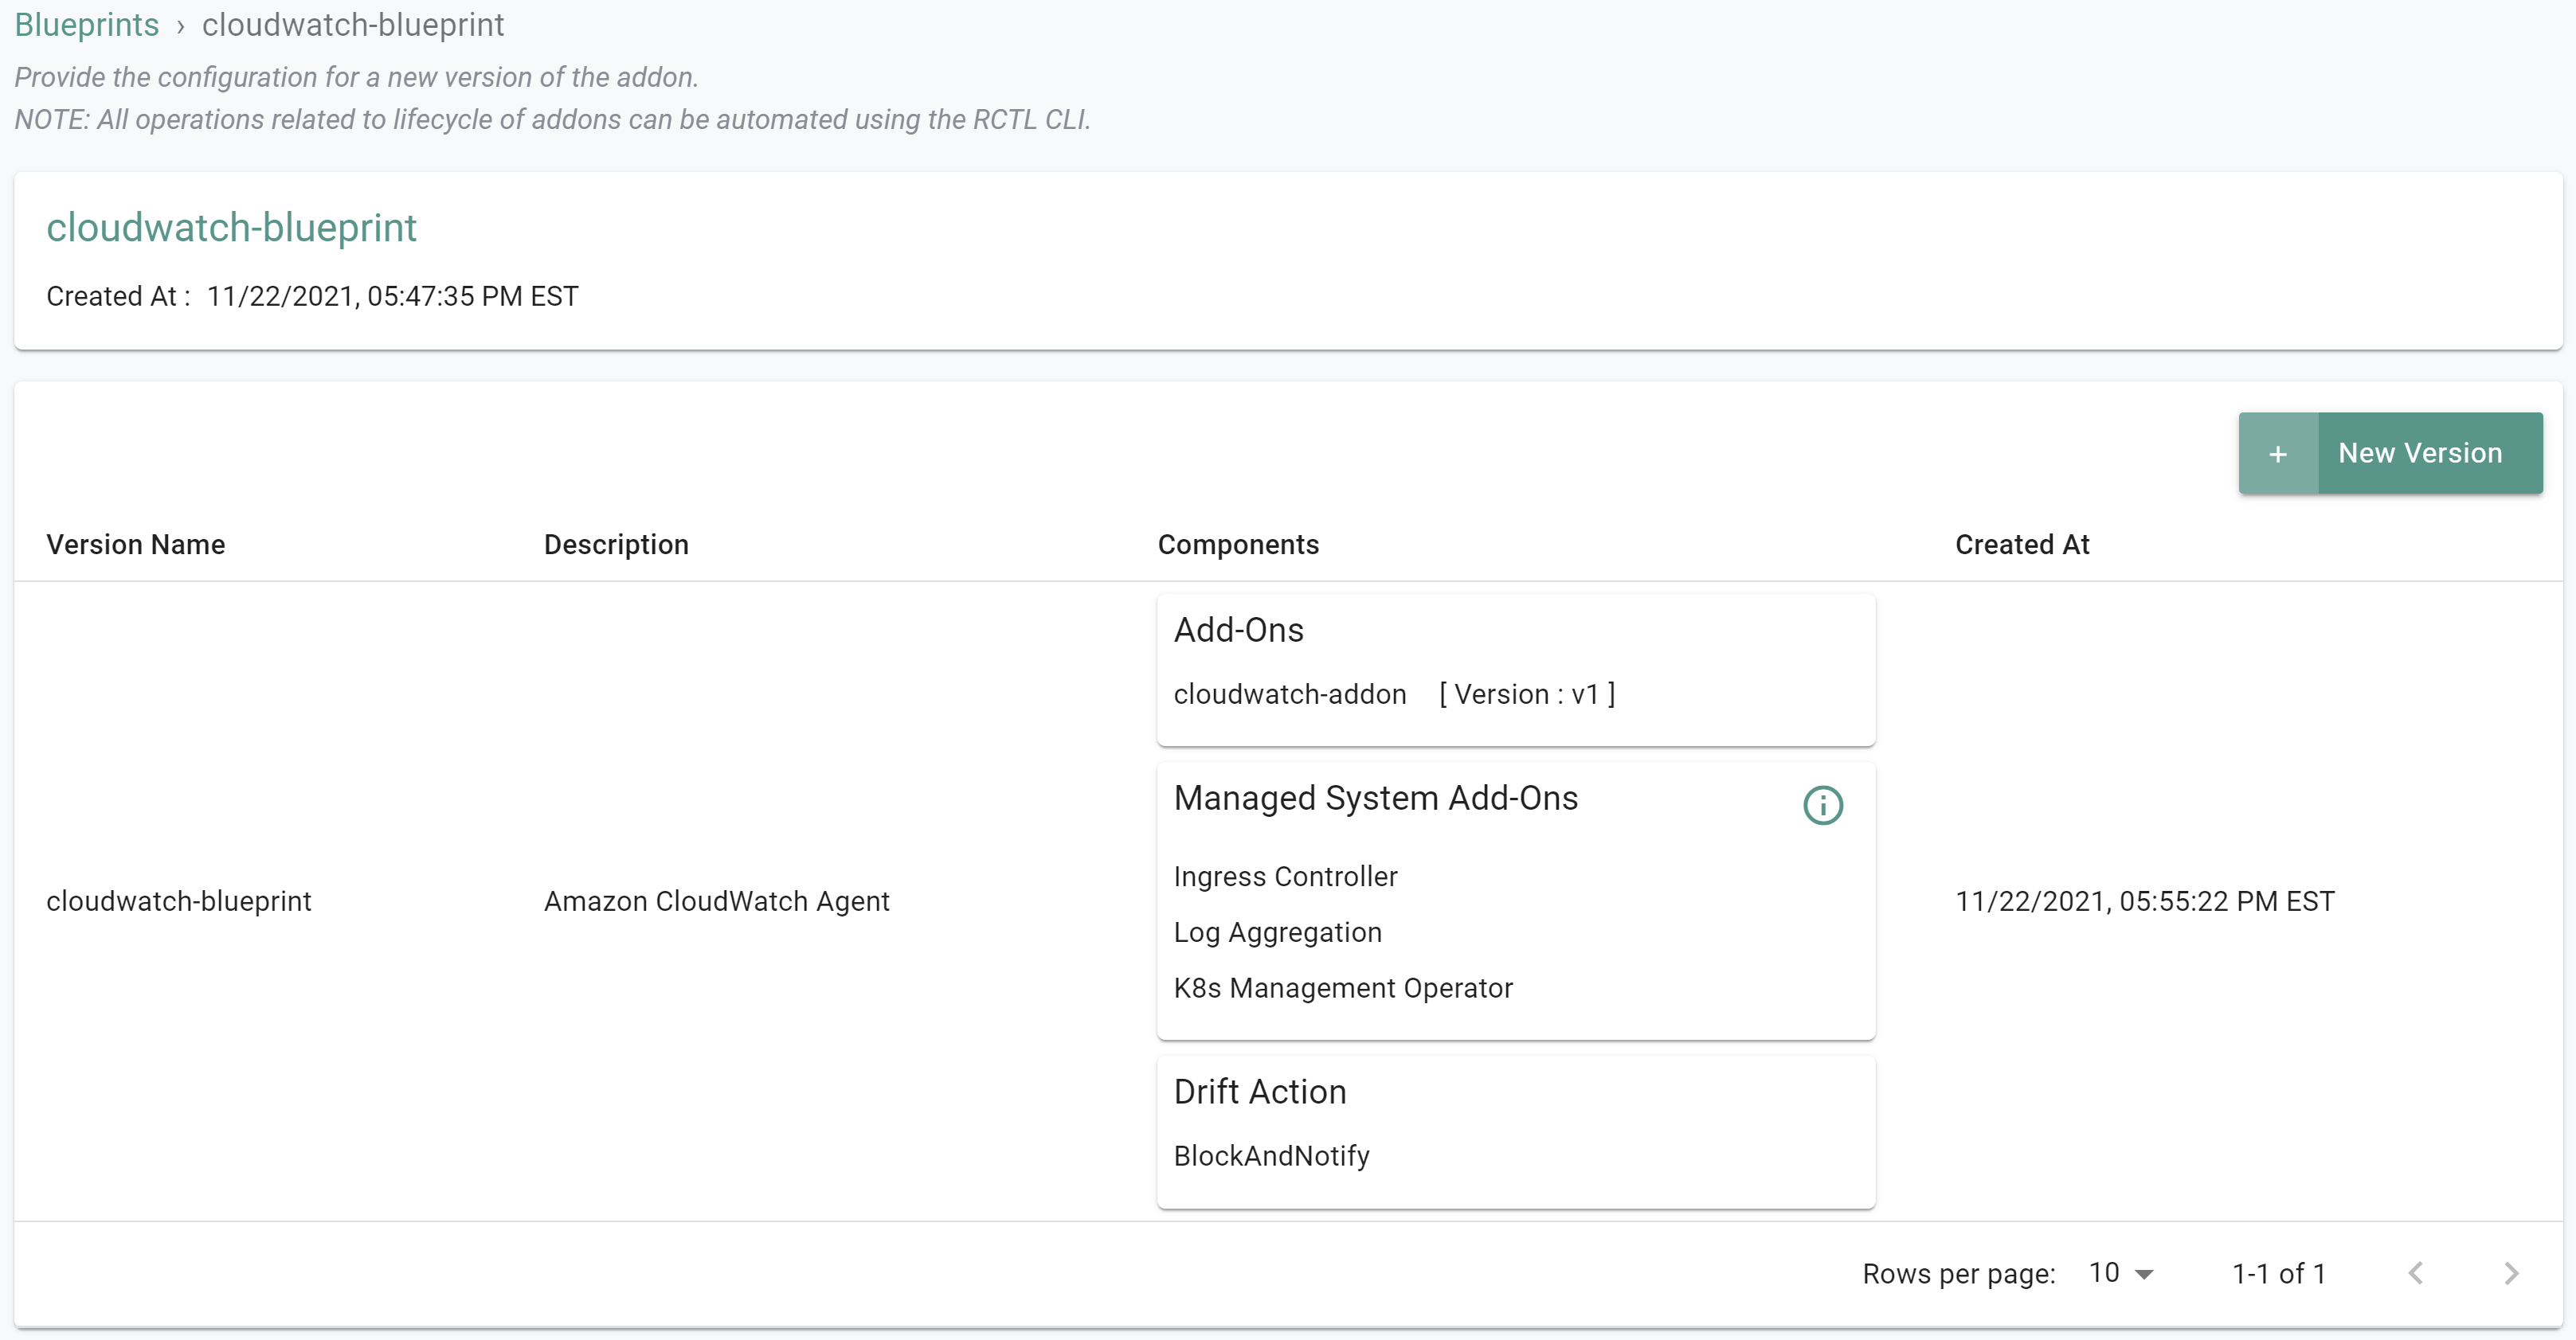Open the rows per page dropdown
The width and height of the screenshot is (2576, 1340).
(x=2121, y=1273)
